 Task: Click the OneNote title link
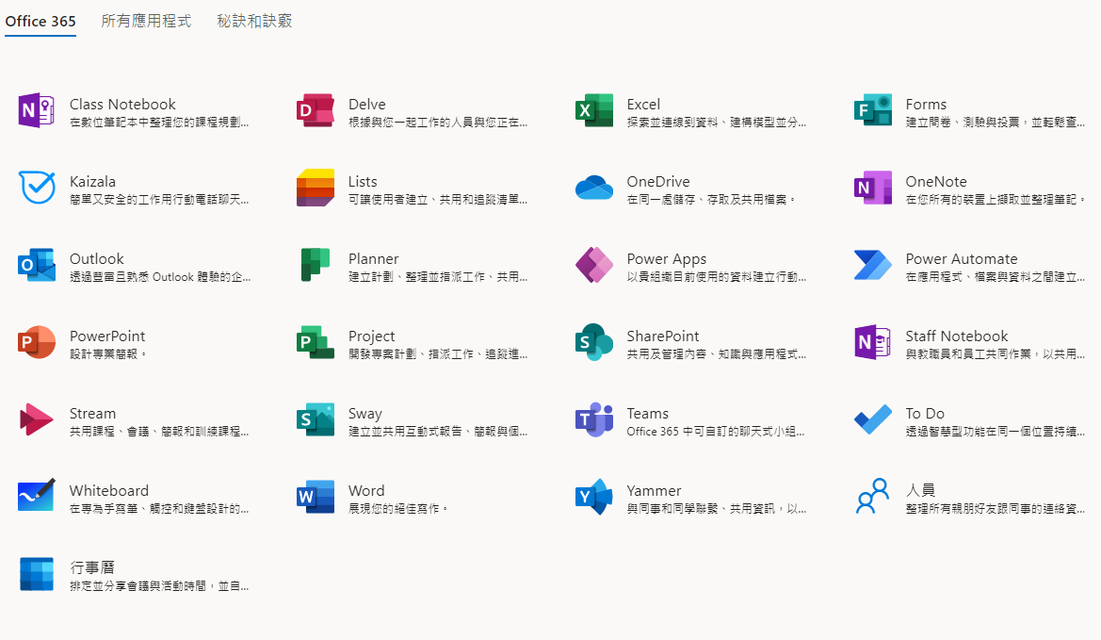pyautogui.click(x=936, y=181)
